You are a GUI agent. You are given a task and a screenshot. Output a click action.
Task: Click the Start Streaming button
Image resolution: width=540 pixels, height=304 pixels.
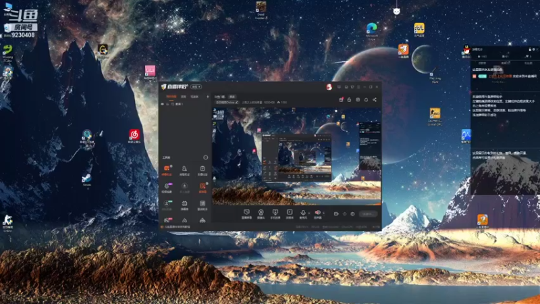click(x=368, y=213)
